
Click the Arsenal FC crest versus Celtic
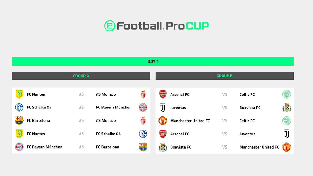click(x=163, y=94)
